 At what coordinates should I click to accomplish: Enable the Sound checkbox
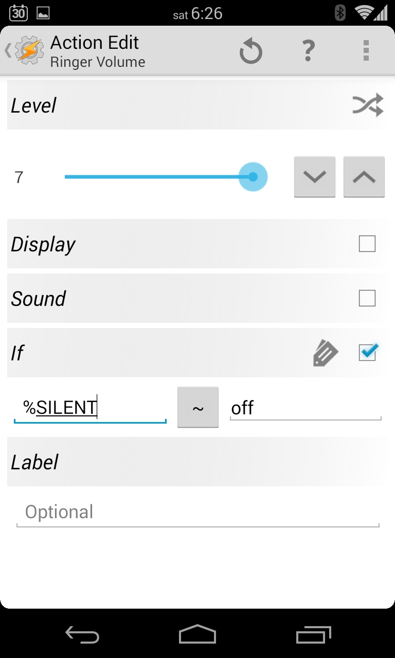[367, 298]
